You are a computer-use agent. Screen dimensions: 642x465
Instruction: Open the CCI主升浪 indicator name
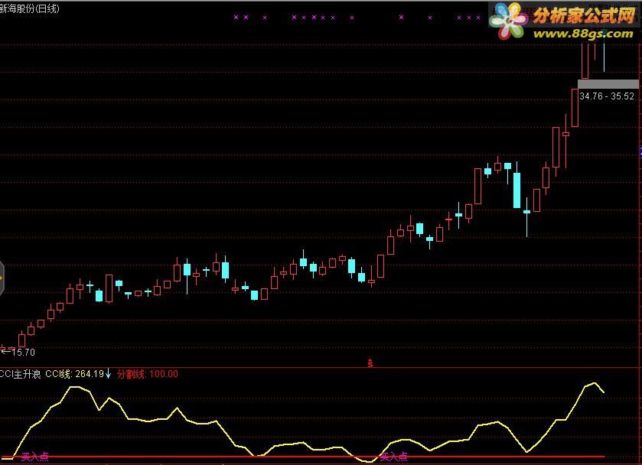(21, 374)
